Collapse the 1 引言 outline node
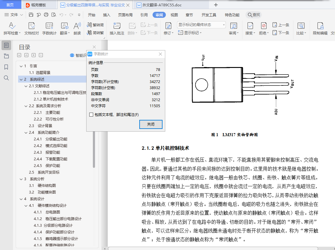Viewport: 335px width, 250px height. 21,66
